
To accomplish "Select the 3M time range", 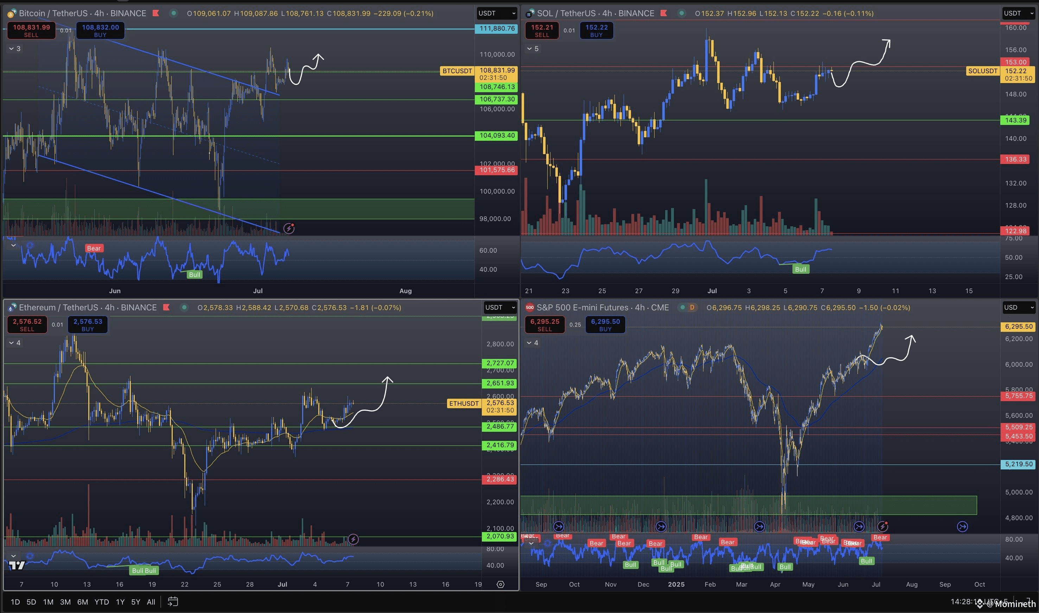I will tap(65, 602).
